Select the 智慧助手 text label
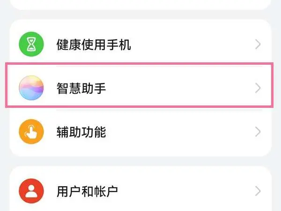Viewport: 281px width, 211px height. (x=81, y=88)
